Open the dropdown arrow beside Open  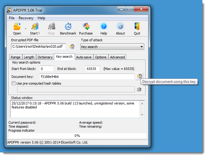(25, 28)
